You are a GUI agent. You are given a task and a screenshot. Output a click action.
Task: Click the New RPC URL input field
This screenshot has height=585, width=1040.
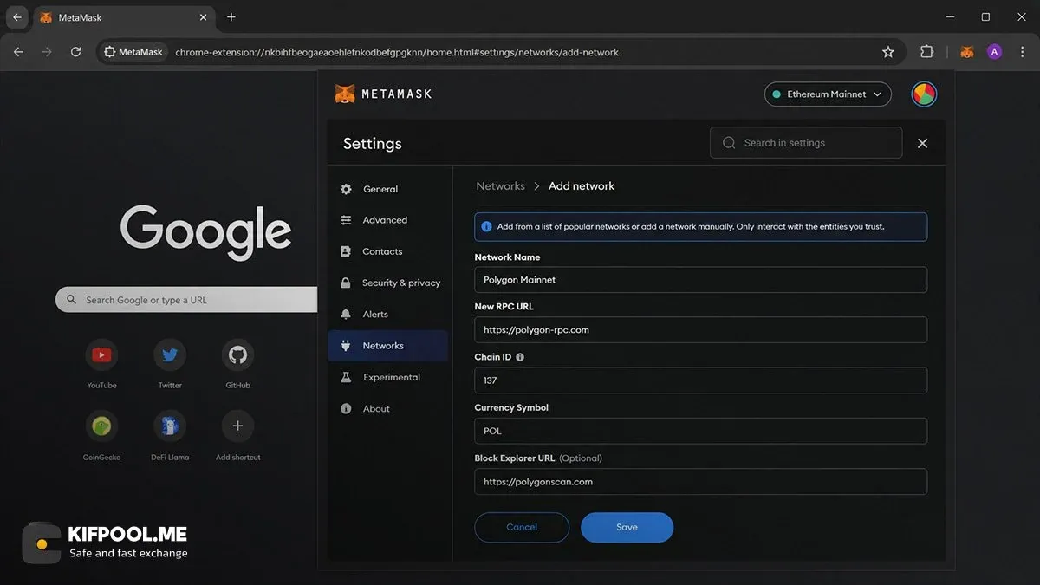coord(700,330)
